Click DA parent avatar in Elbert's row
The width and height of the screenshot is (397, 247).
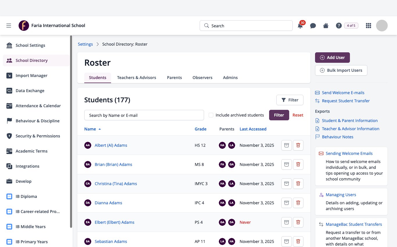pos(232,222)
